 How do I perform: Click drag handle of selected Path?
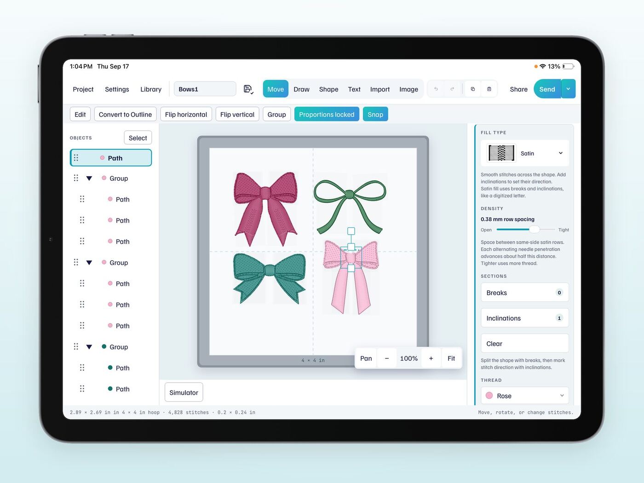[76, 158]
